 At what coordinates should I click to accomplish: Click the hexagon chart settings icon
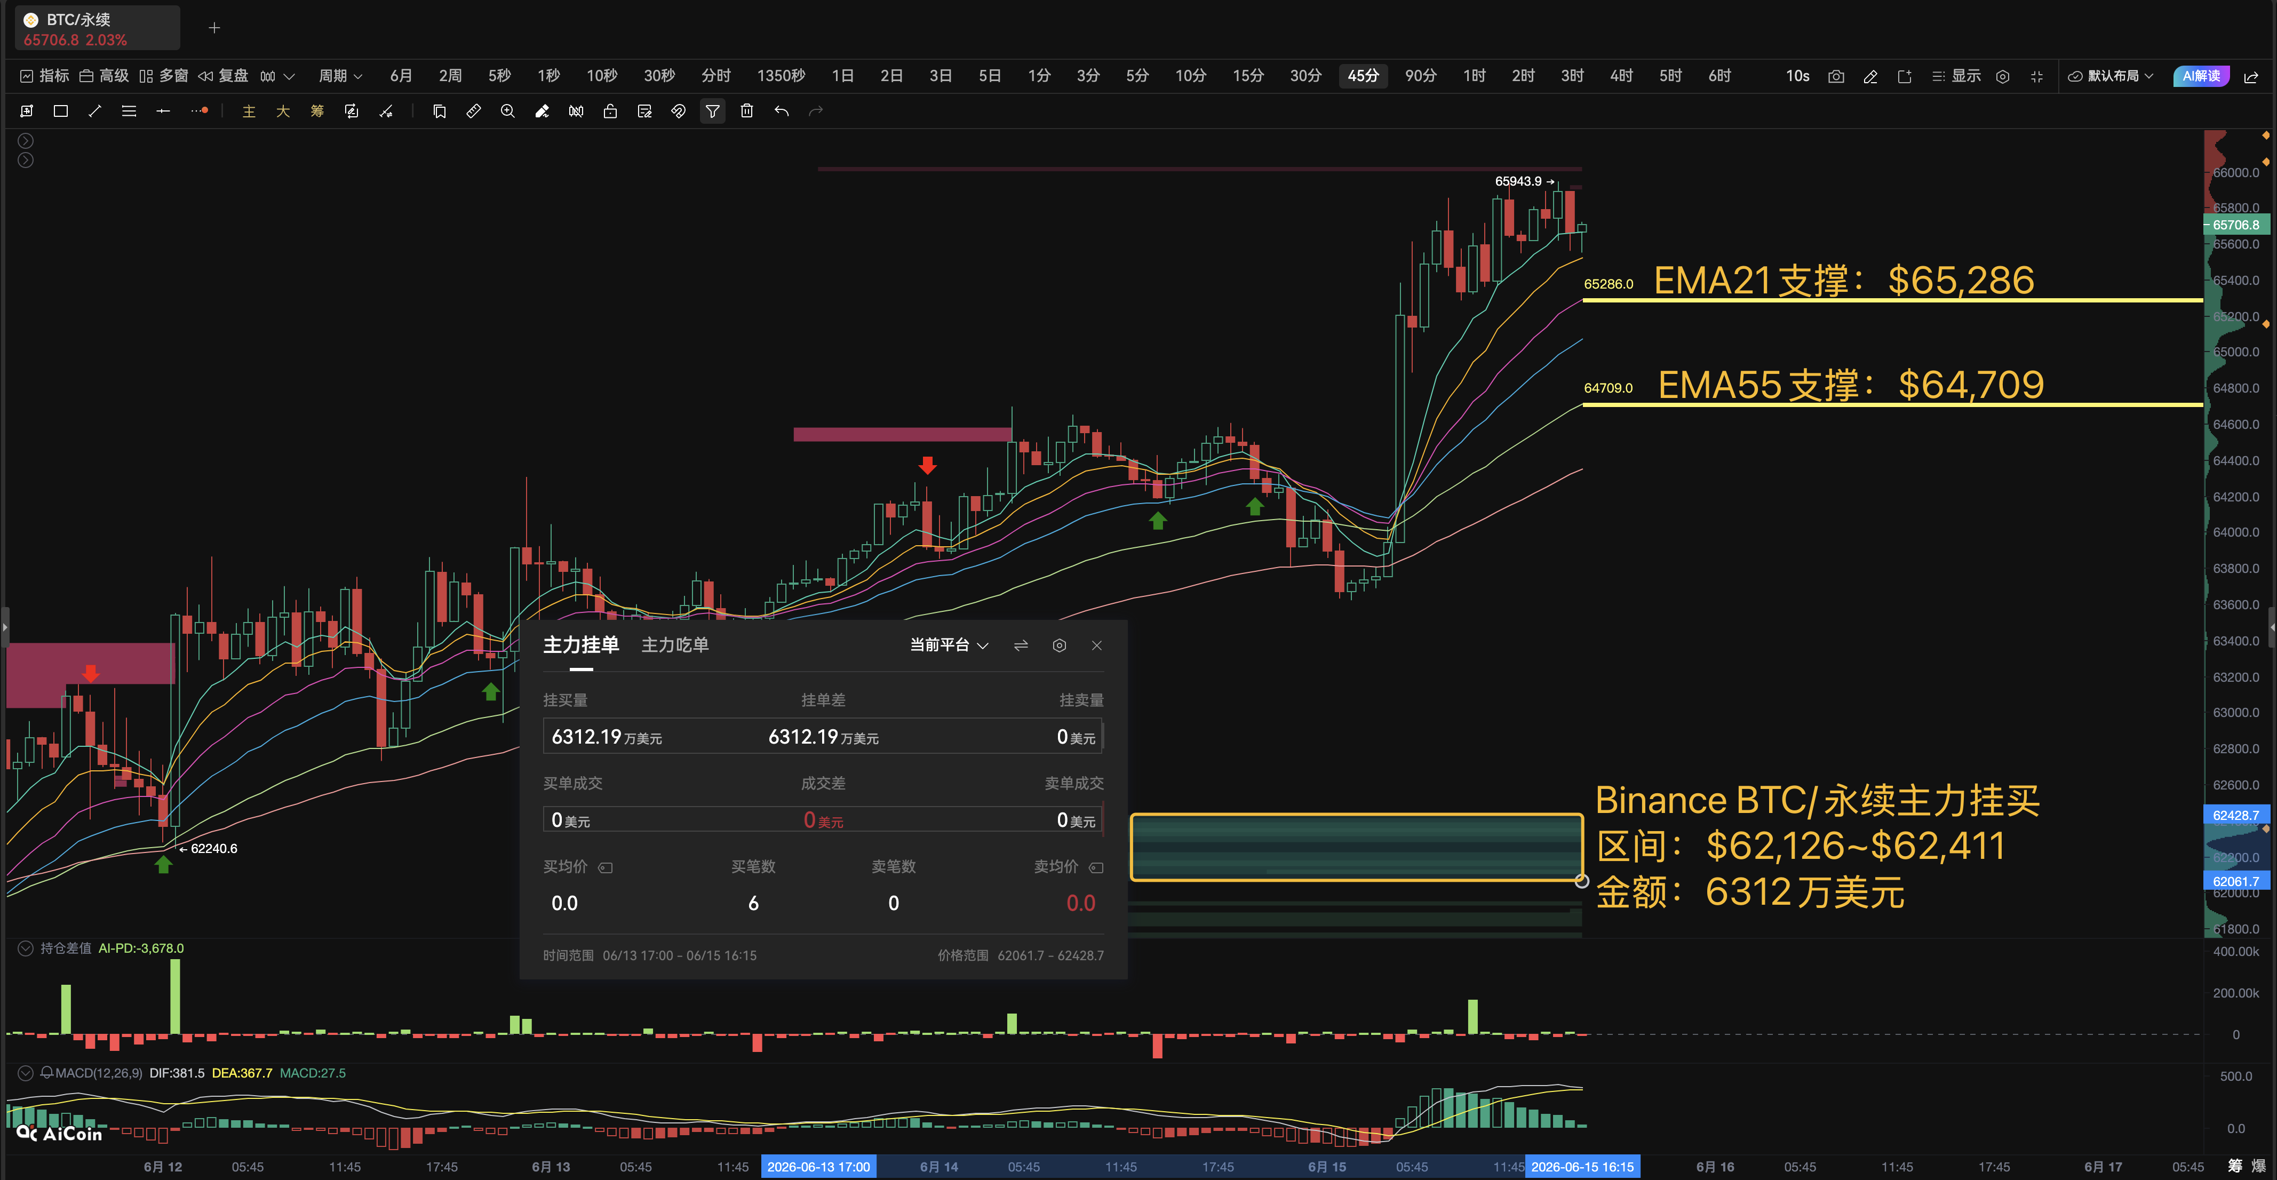click(2003, 77)
